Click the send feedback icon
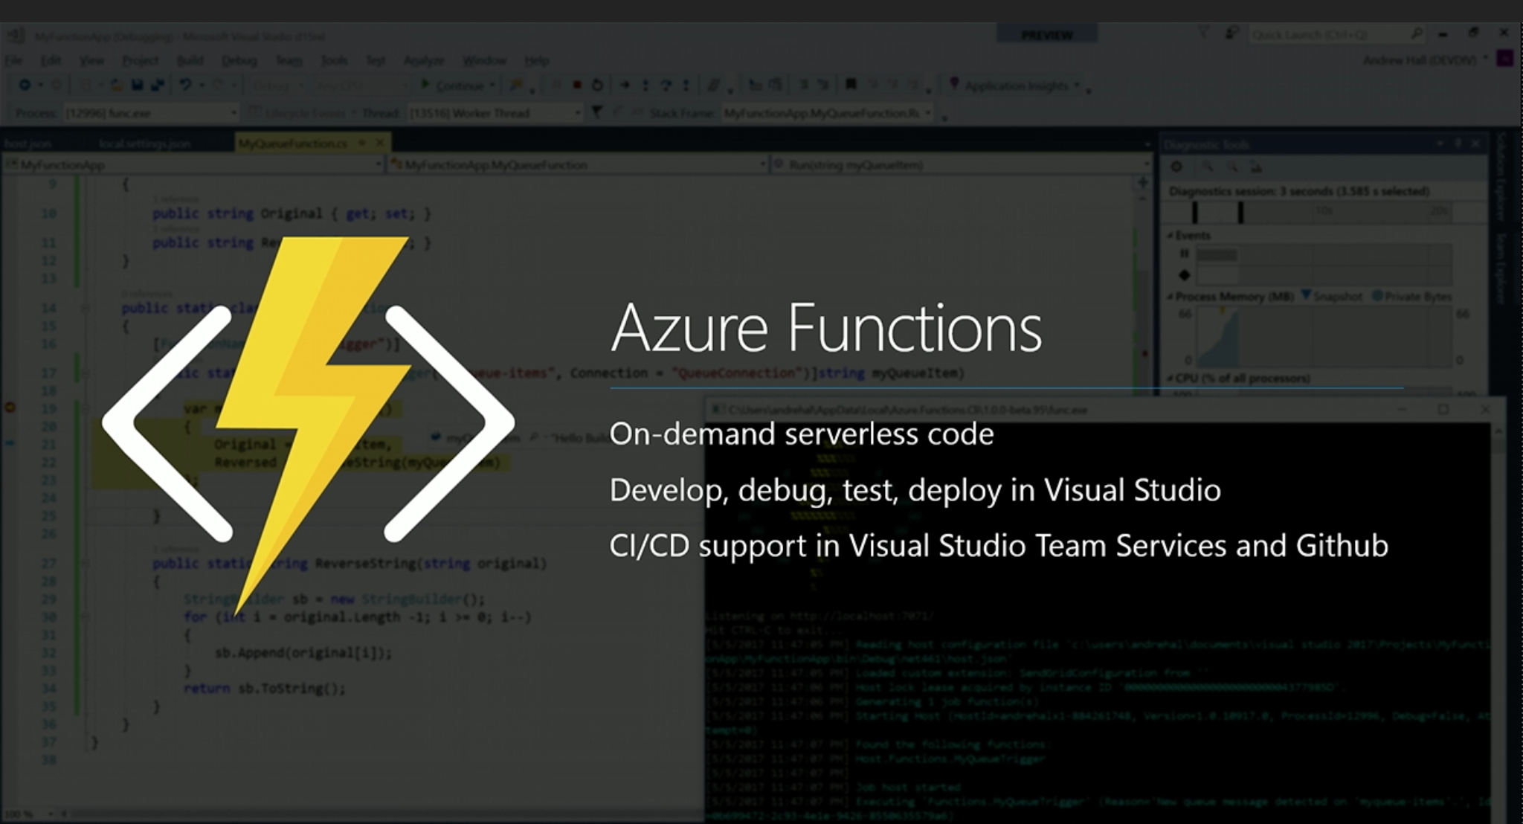This screenshot has width=1523, height=824. [1231, 33]
